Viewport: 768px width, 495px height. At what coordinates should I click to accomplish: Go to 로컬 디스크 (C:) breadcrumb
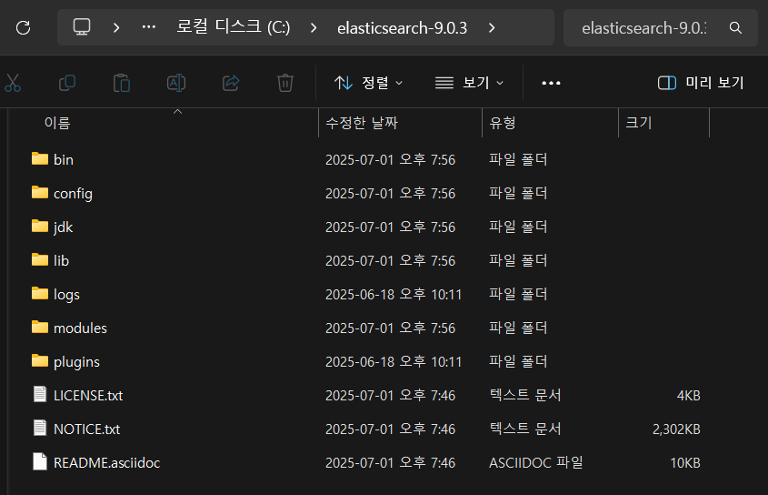[x=234, y=27]
